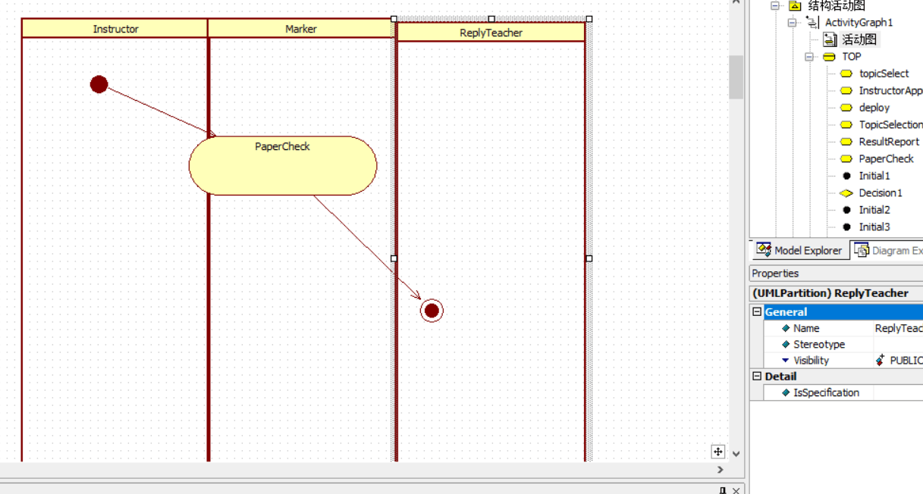Click the transition arrow from PaperCheck to final state
The image size is (923, 494).
click(x=368, y=247)
